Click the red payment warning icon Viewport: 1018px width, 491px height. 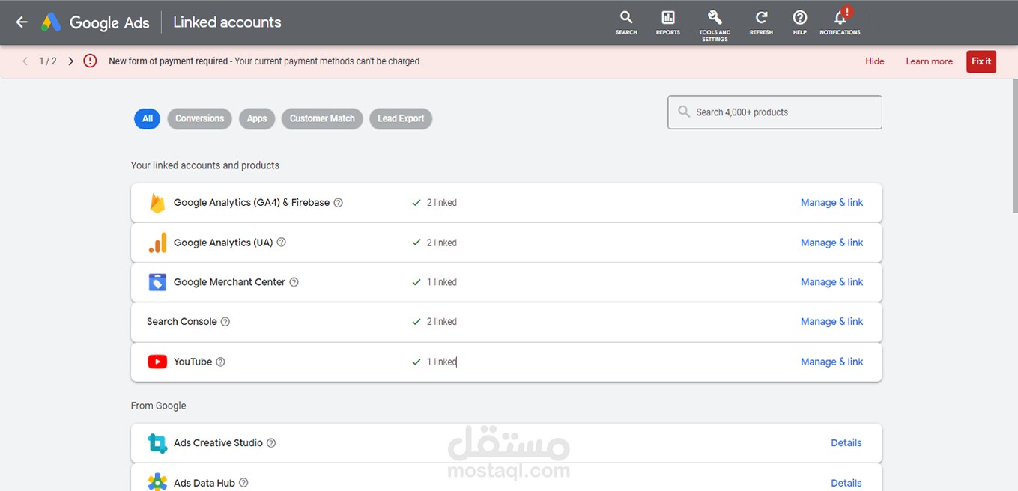pos(90,61)
